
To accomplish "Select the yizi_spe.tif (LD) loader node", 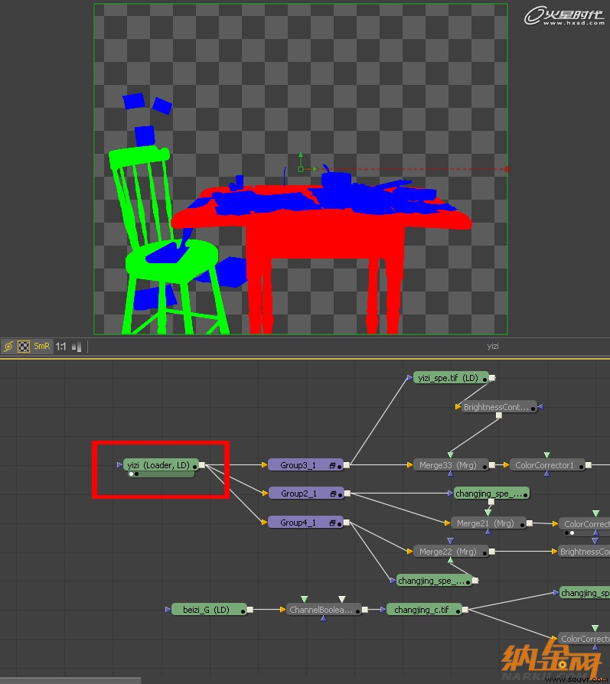I will pos(451,378).
